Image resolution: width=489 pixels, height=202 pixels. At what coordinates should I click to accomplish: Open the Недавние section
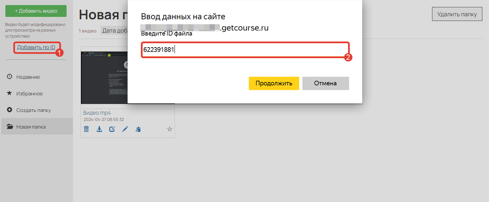click(28, 77)
